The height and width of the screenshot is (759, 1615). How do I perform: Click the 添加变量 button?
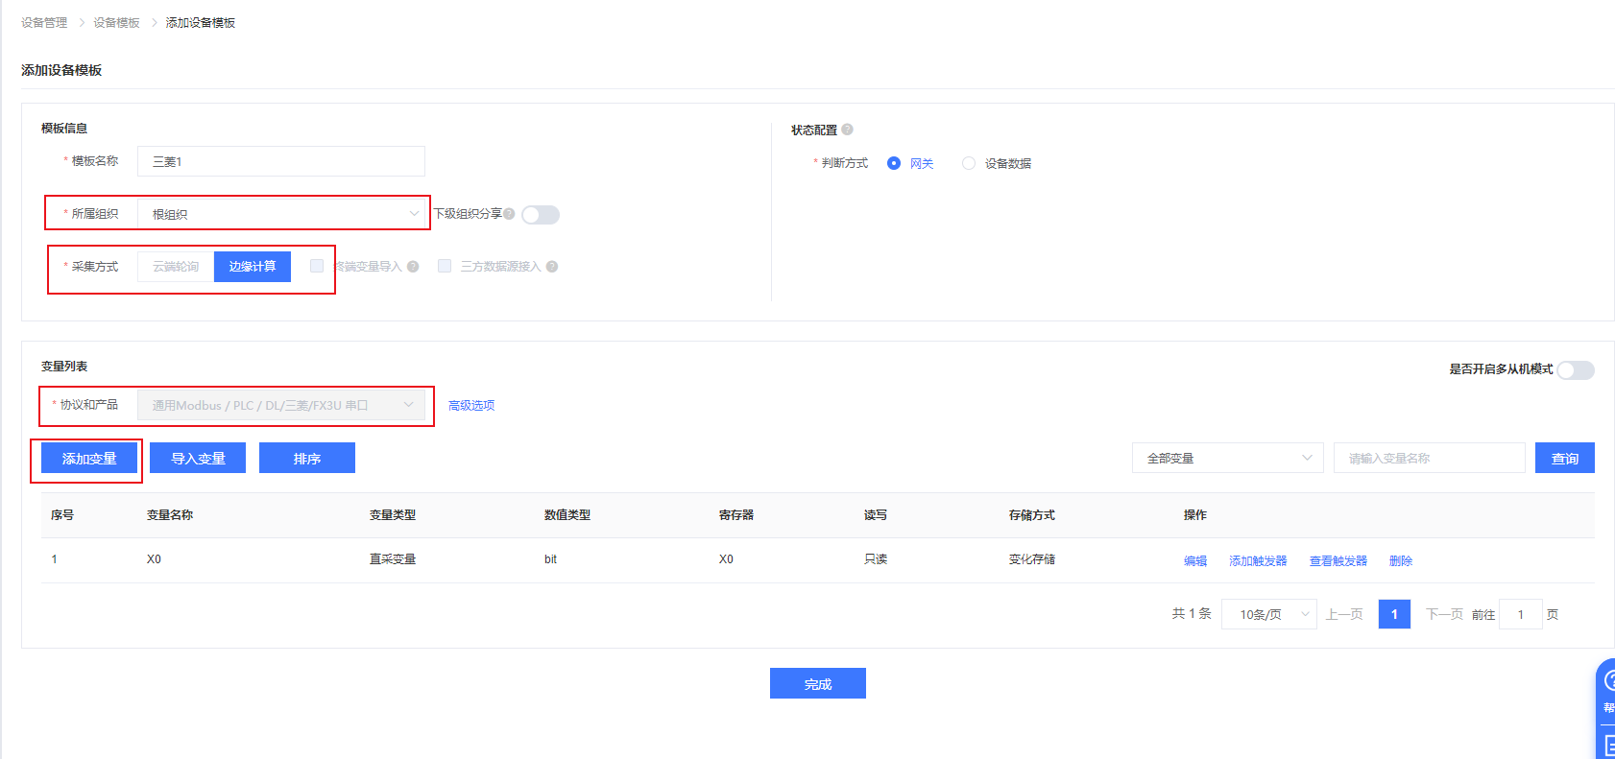89,459
